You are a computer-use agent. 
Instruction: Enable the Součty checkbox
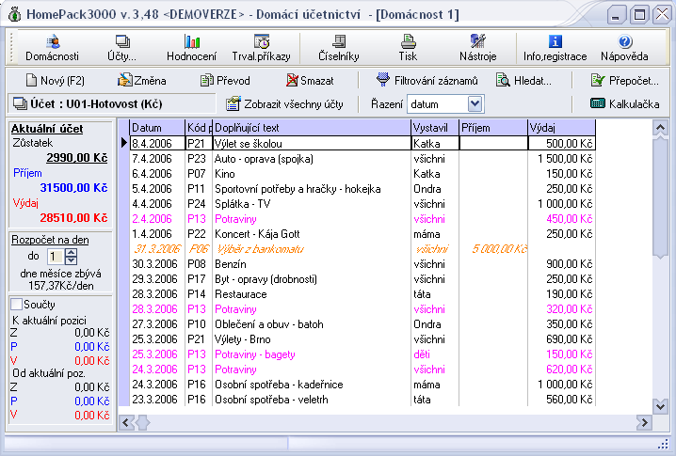pyautogui.click(x=16, y=304)
